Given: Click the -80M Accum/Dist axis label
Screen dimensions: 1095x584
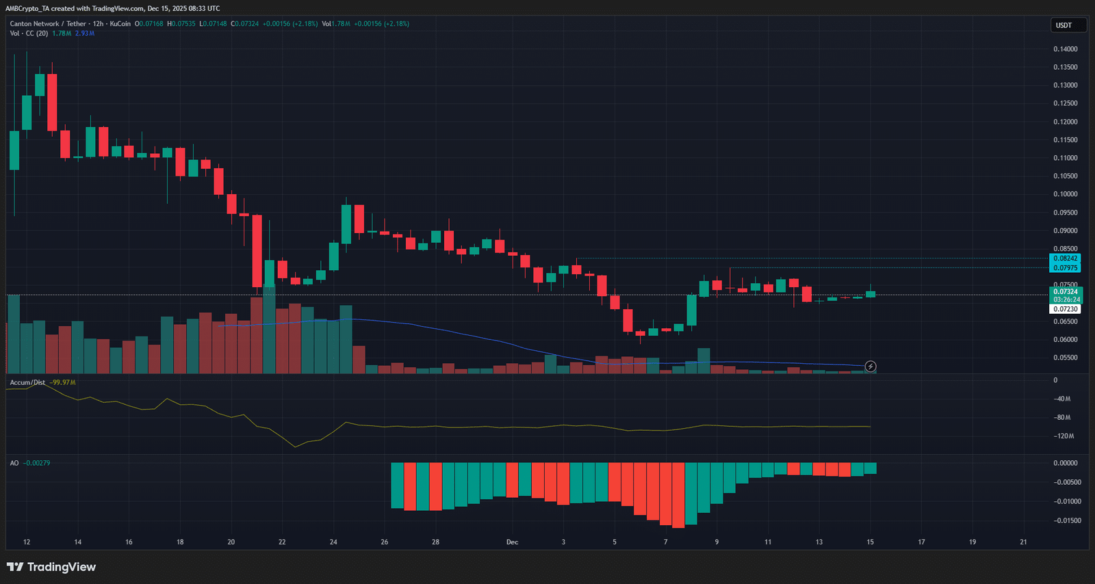Looking at the screenshot, I should pyautogui.click(x=1062, y=418).
